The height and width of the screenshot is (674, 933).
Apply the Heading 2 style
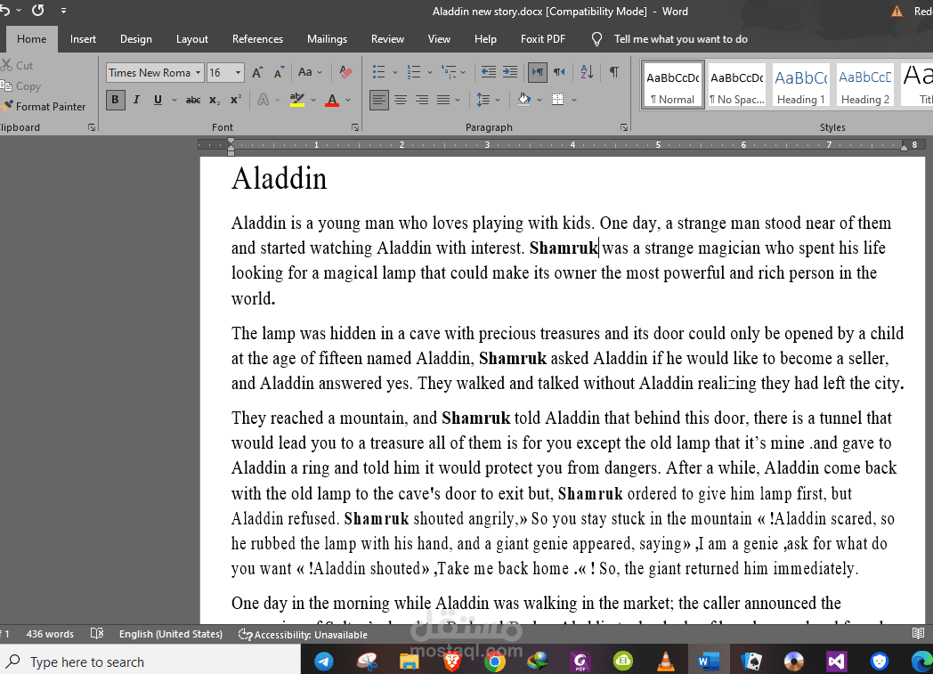(865, 85)
